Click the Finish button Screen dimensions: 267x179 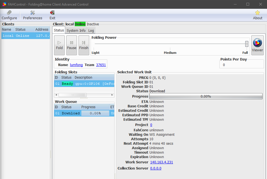click(x=84, y=45)
